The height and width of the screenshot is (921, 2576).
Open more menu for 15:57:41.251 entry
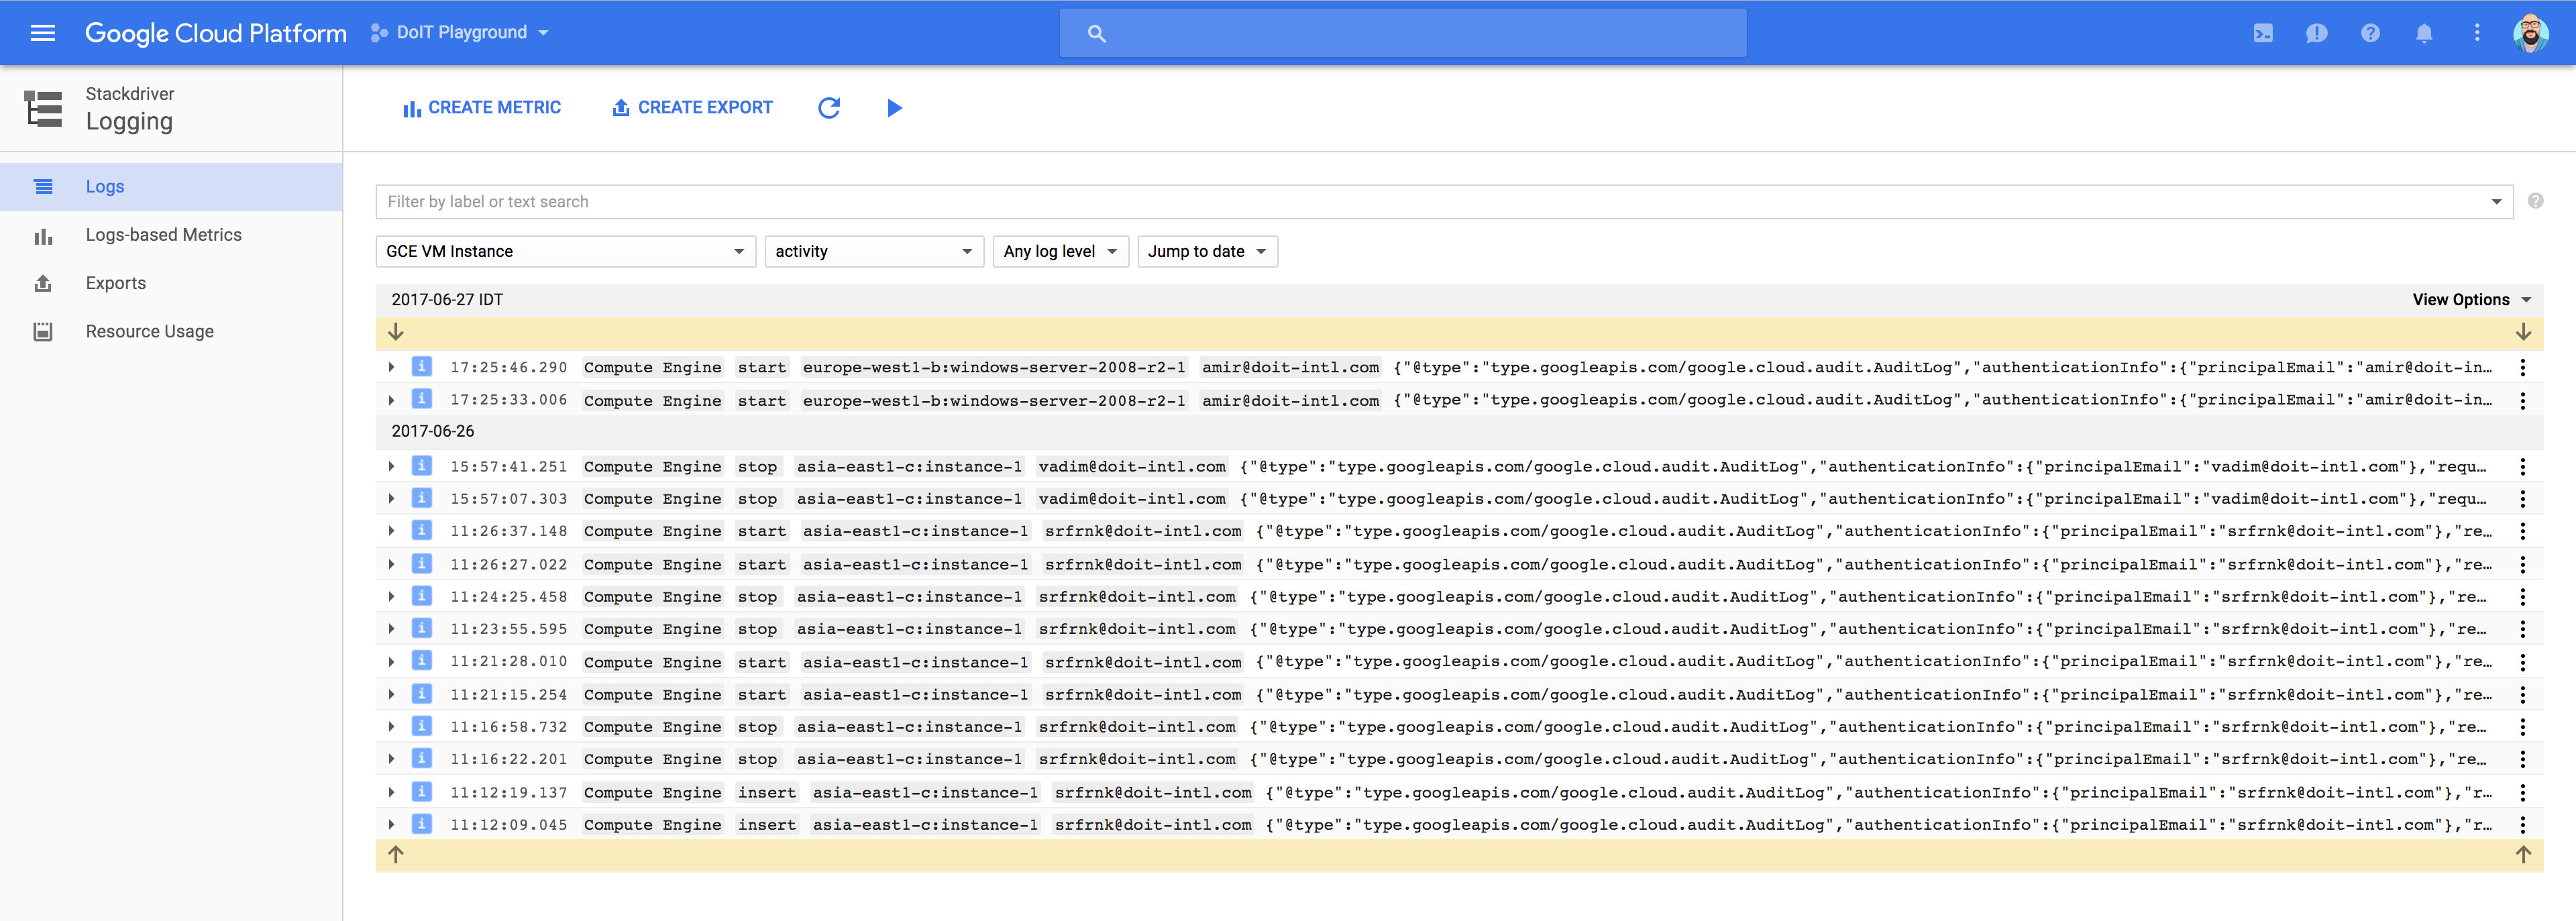point(2523,467)
